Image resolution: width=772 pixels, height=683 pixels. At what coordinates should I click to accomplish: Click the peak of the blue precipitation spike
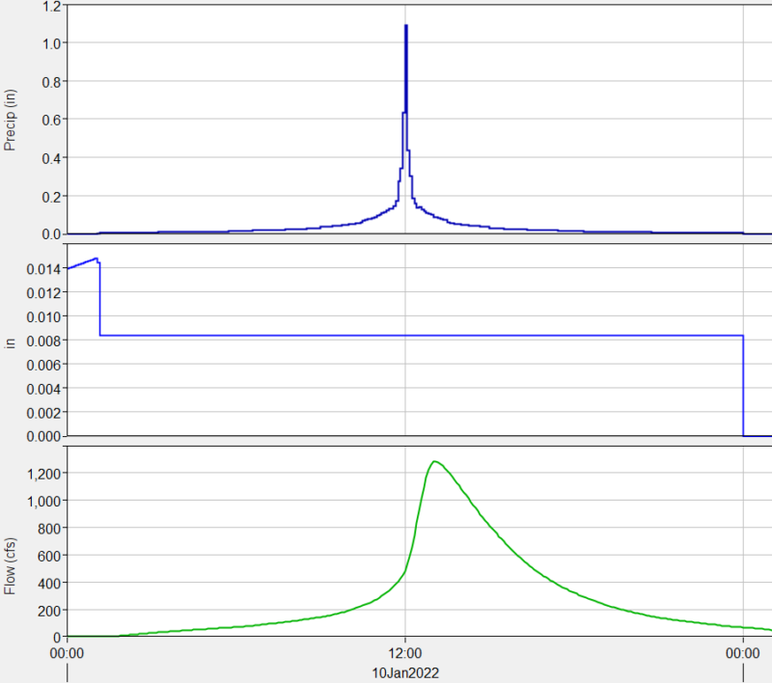coord(405,26)
